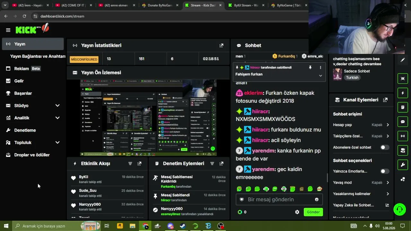Open the hamburger menu beside the Kick logo
411x231 pixels.
(8, 30)
